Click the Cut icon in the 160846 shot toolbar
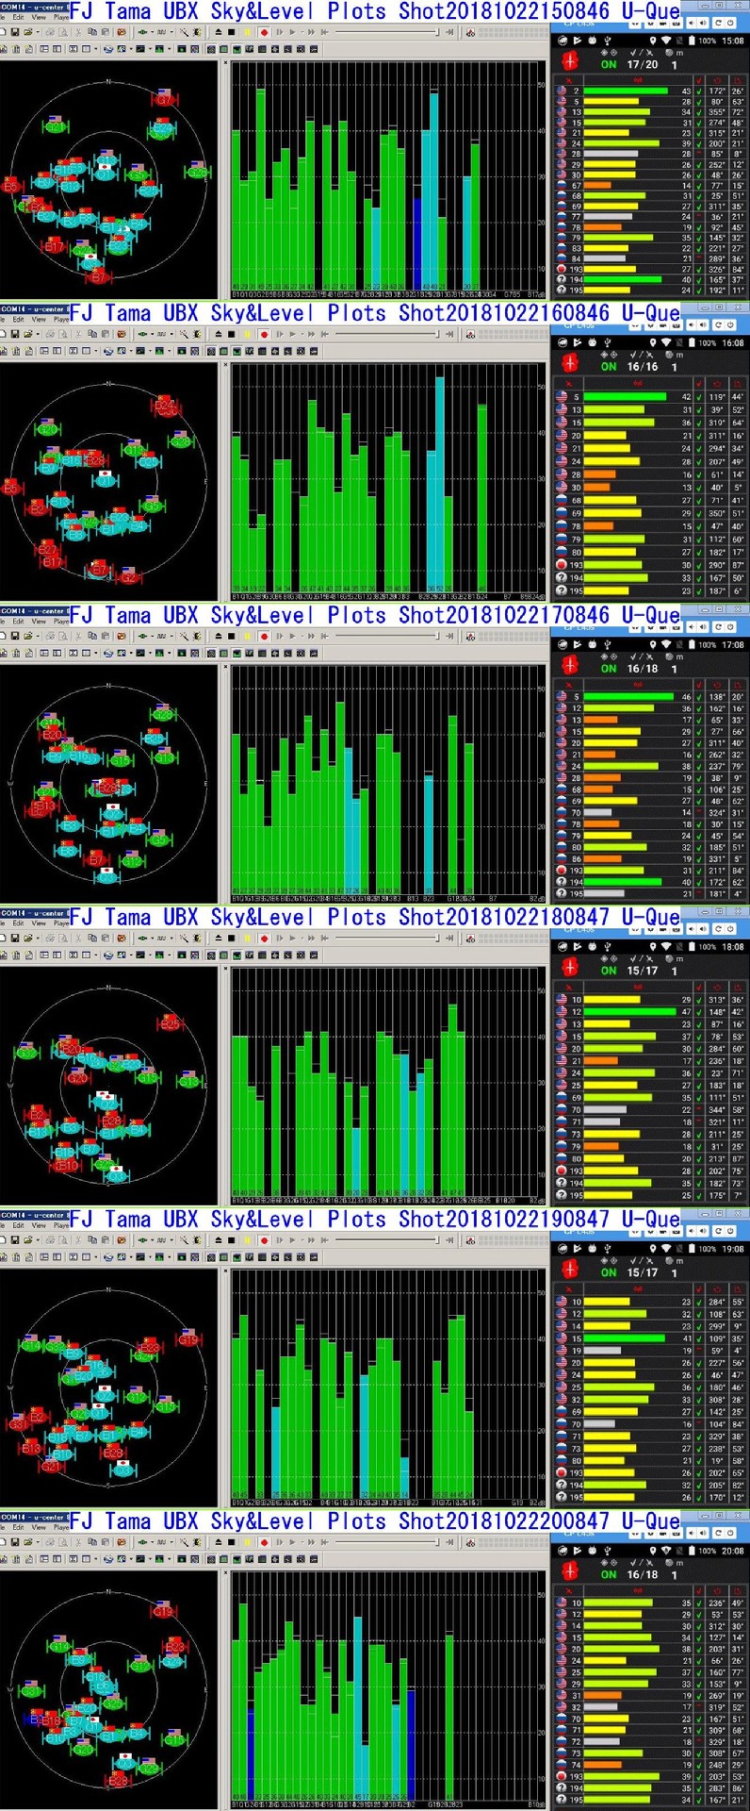 tap(78, 334)
